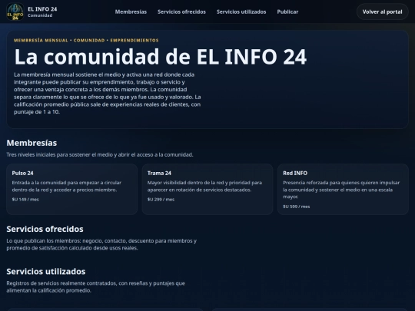Click the Registros de servicios realmente contratados paragraph

pos(96,286)
